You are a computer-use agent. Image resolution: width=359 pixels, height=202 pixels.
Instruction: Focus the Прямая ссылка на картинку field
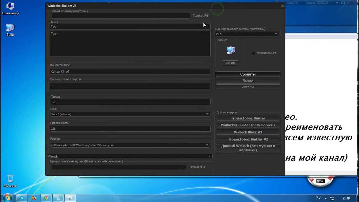click(121, 16)
